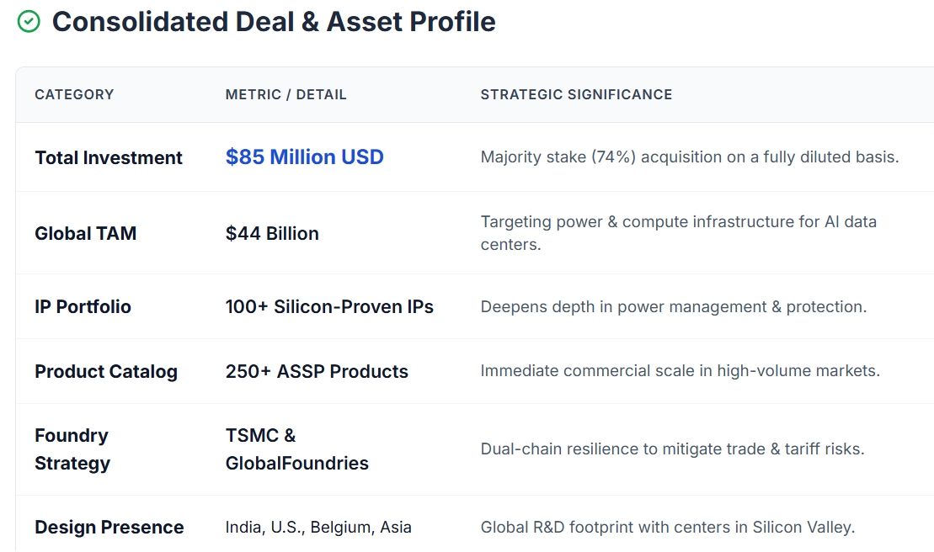Click the 100+ Silicon-Proven IPs metric
Screen dimensions: 934x552
pos(329,306)
